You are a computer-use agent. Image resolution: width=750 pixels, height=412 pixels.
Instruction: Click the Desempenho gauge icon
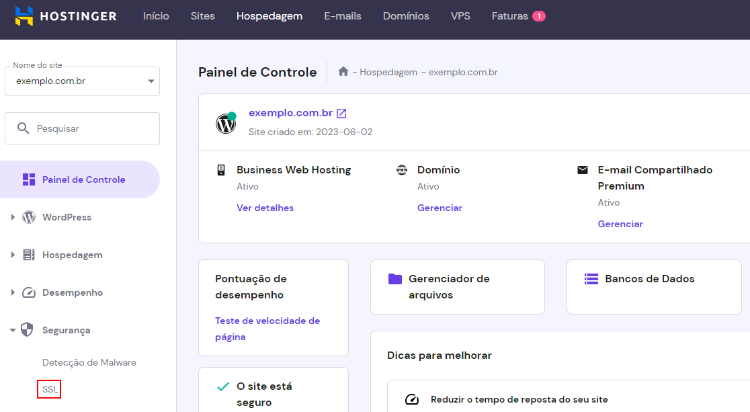click(x=28, y=292)
